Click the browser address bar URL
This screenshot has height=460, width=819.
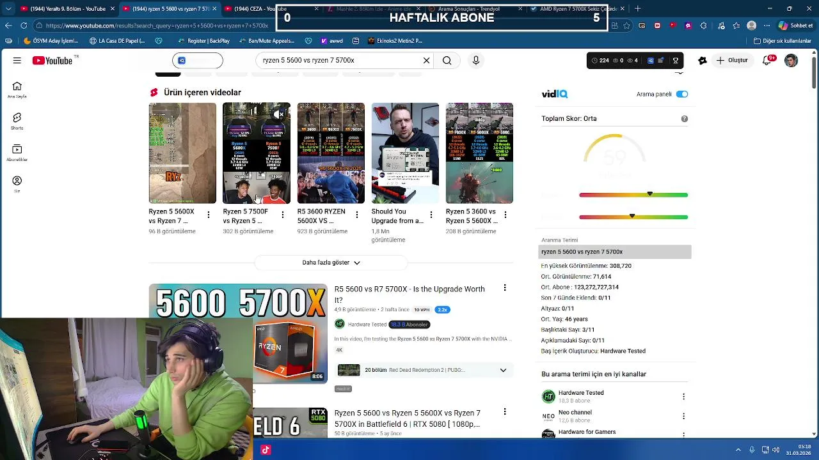click(x=157, y=26)
